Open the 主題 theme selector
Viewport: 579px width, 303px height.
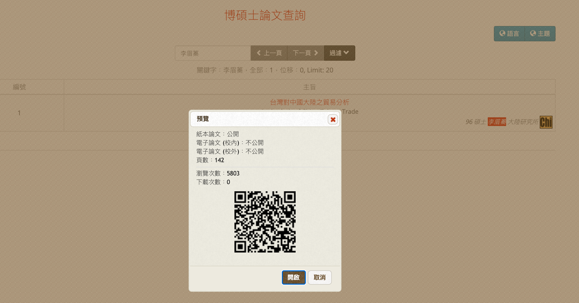point(540,33)
